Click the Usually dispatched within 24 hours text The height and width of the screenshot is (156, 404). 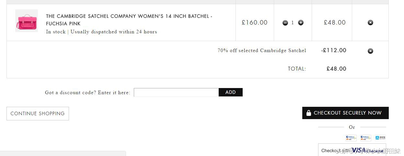point(114,32)
